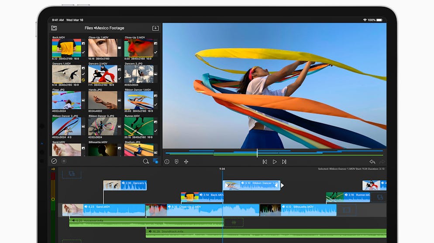Image resolution: width=434 pixels, height=243 pixels.
Task: Tap the used checkmark on Back.MOV
Action: click(83, 52)
